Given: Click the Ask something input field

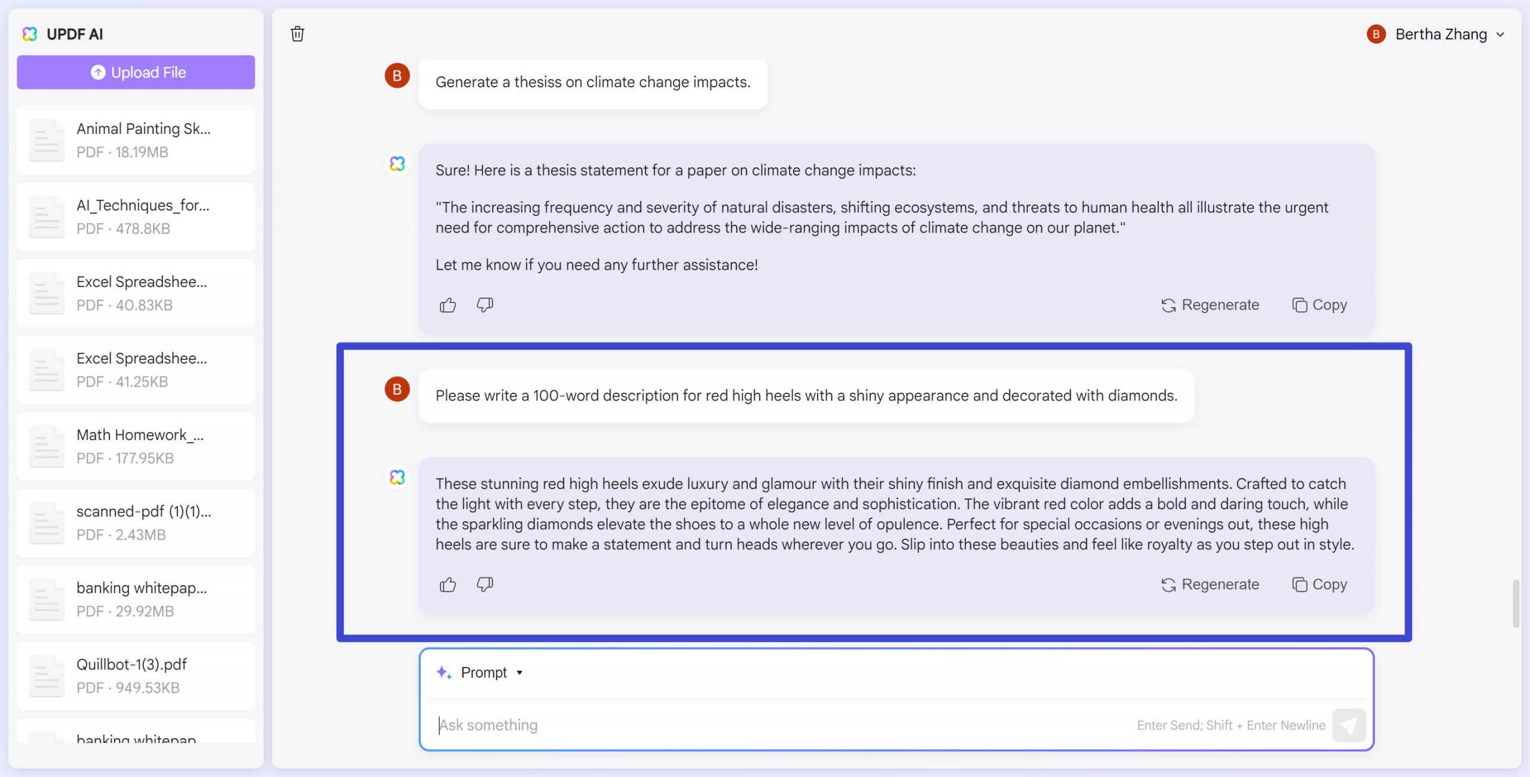Looking at the screenshot, I should coord(717,725).
